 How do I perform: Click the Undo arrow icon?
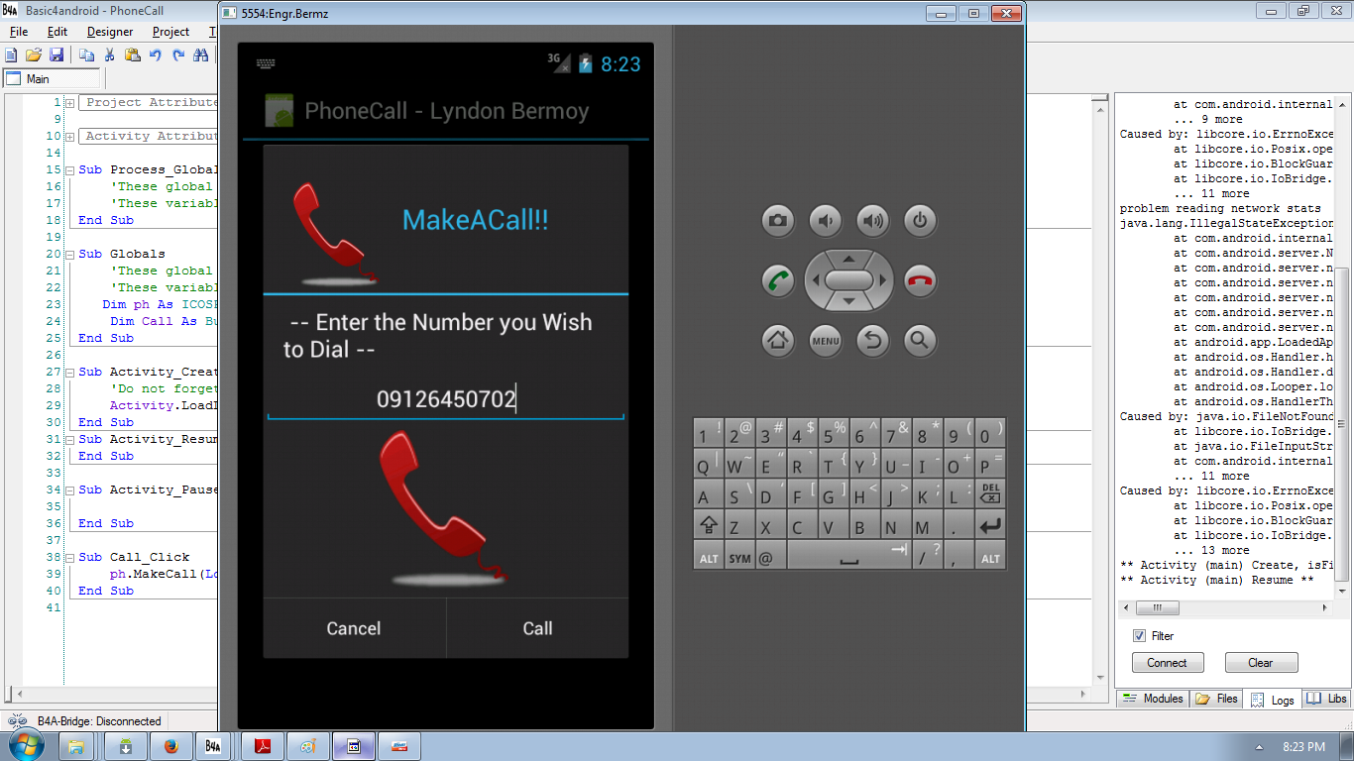[x=155, y=54]
